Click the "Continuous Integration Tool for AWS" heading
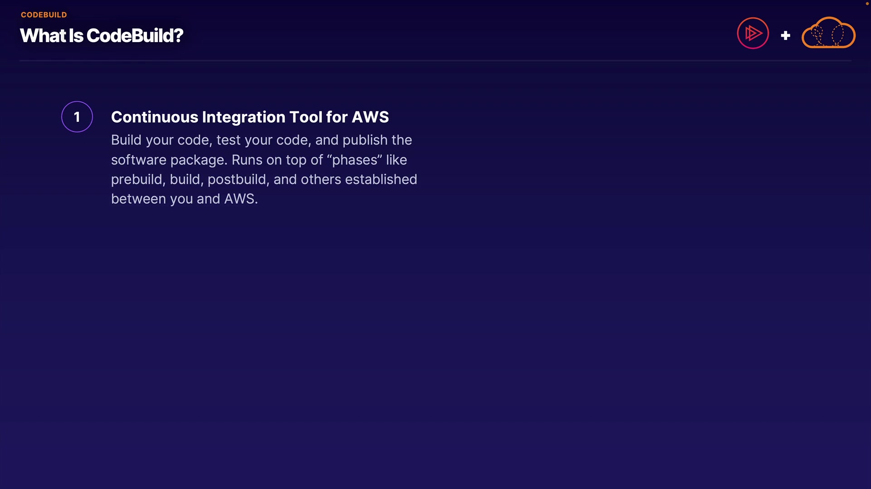This screenshot has width=871, height=489. click(250, 117)
